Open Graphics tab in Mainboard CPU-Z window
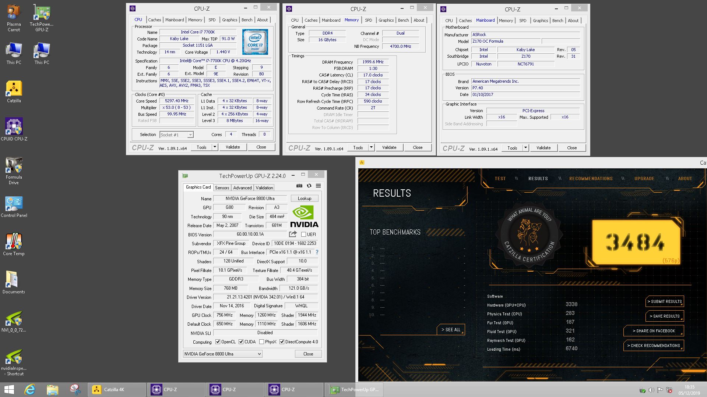707x397 pixels. [541, 21]
